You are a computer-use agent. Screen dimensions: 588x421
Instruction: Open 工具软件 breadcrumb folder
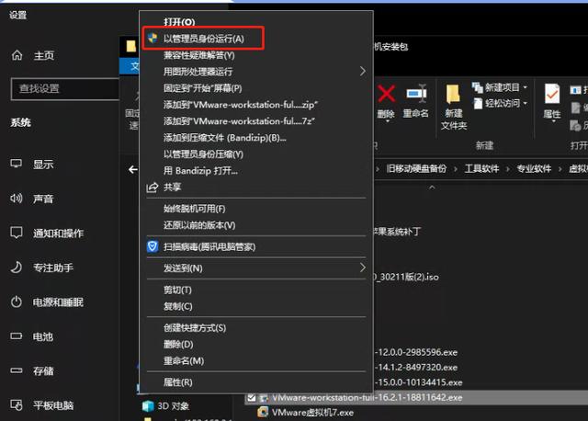point(481,169)
